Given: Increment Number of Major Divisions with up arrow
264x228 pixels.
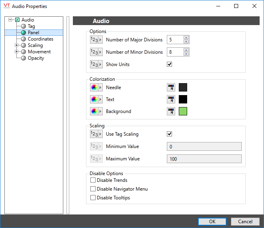Looking at the screenshot, I should [x=186, y=38].
